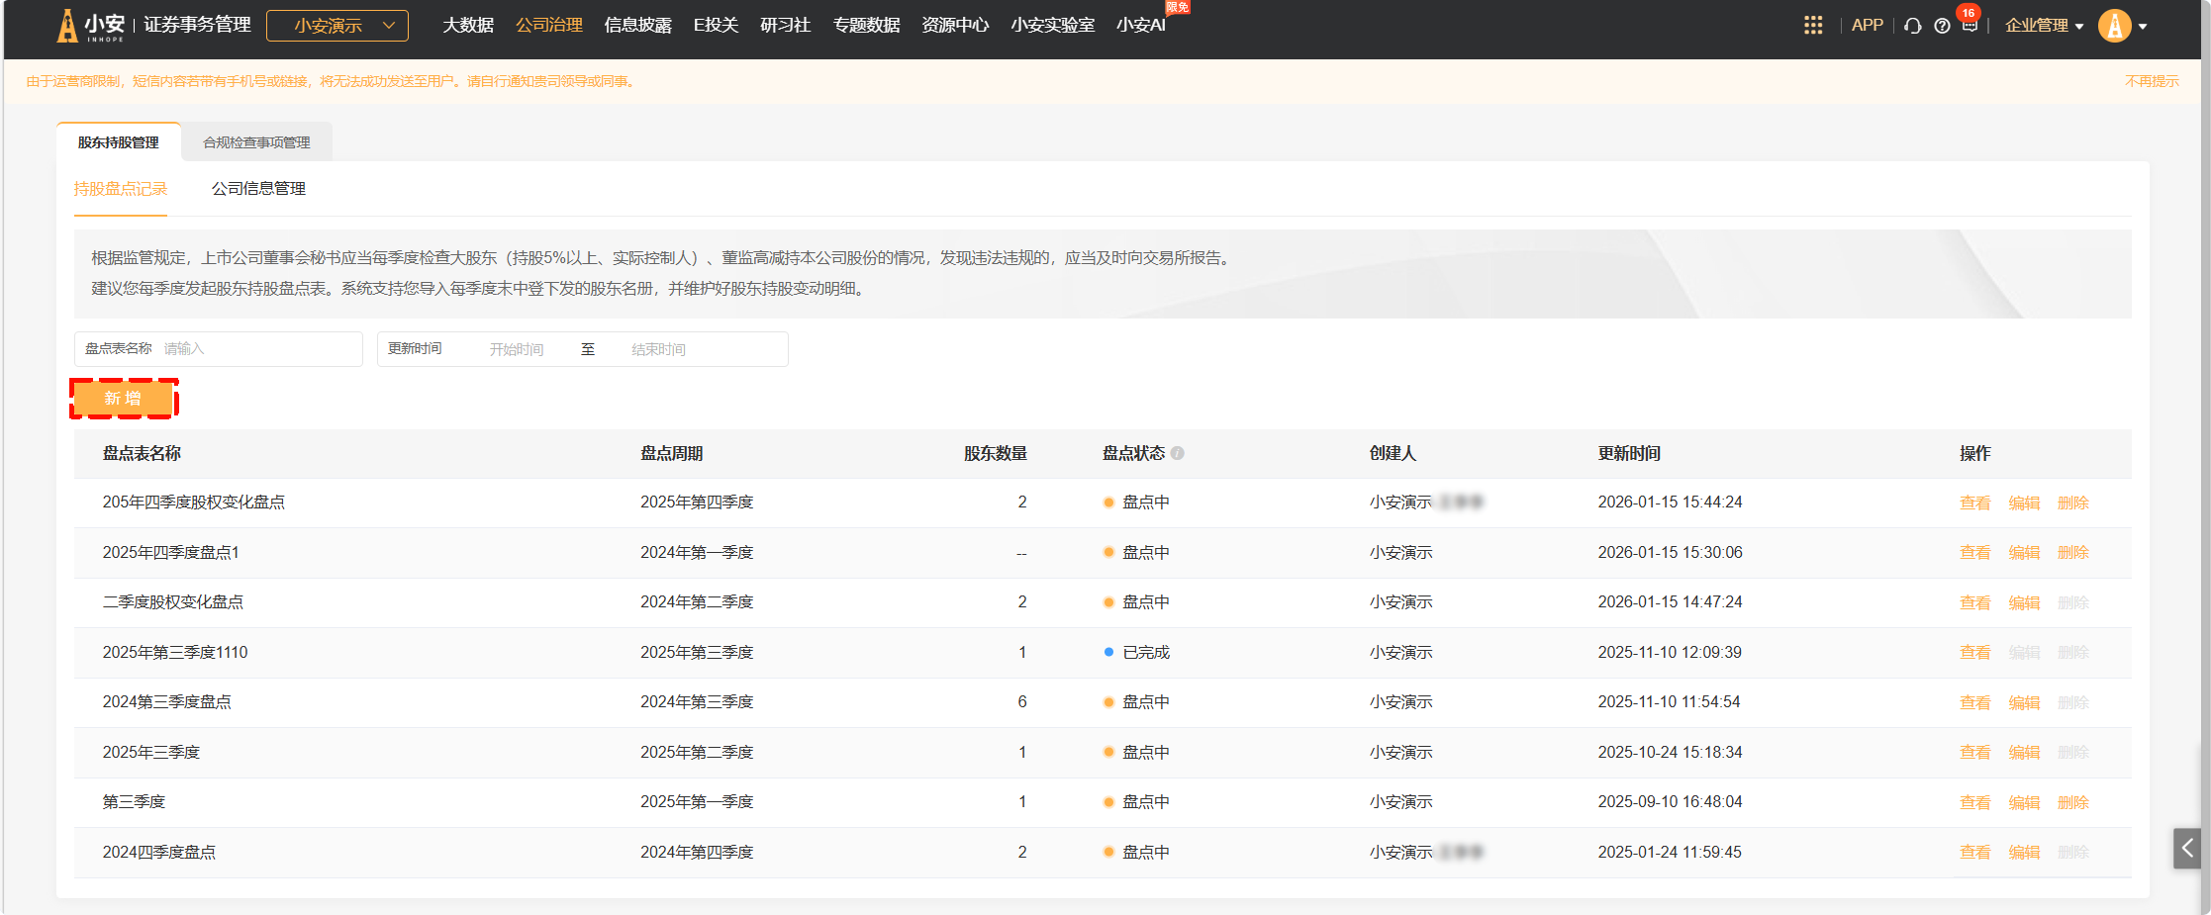Open 信息披露 in the top navigation
Viewport: 2211px width, 915px height.
[637, 25]
